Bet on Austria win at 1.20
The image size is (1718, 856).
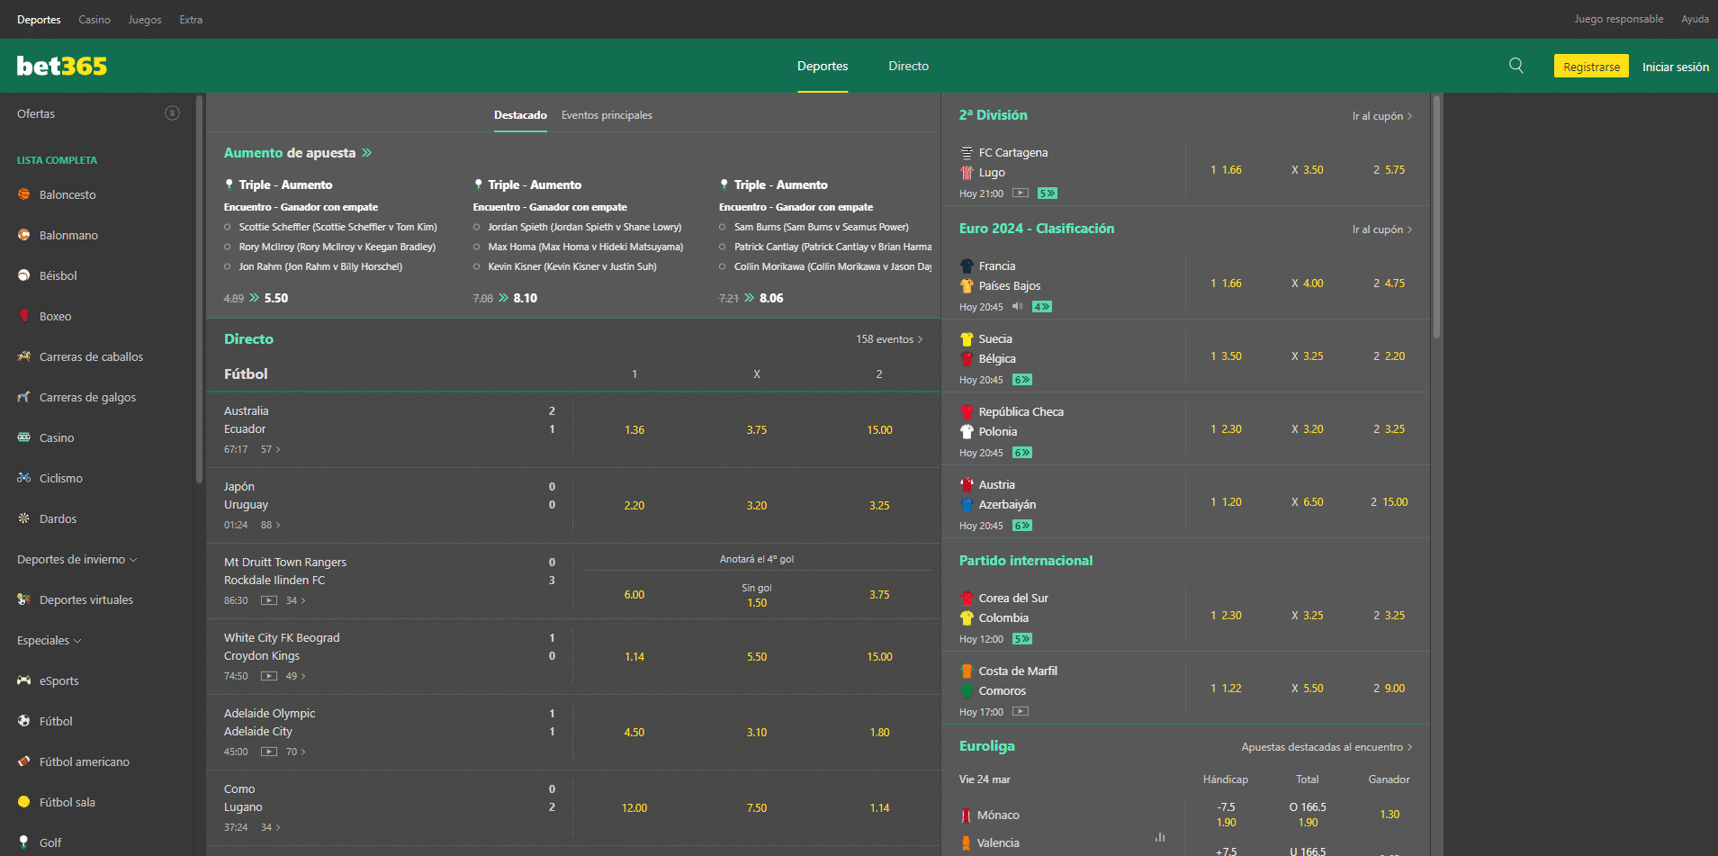click(x=1226, y=502)
